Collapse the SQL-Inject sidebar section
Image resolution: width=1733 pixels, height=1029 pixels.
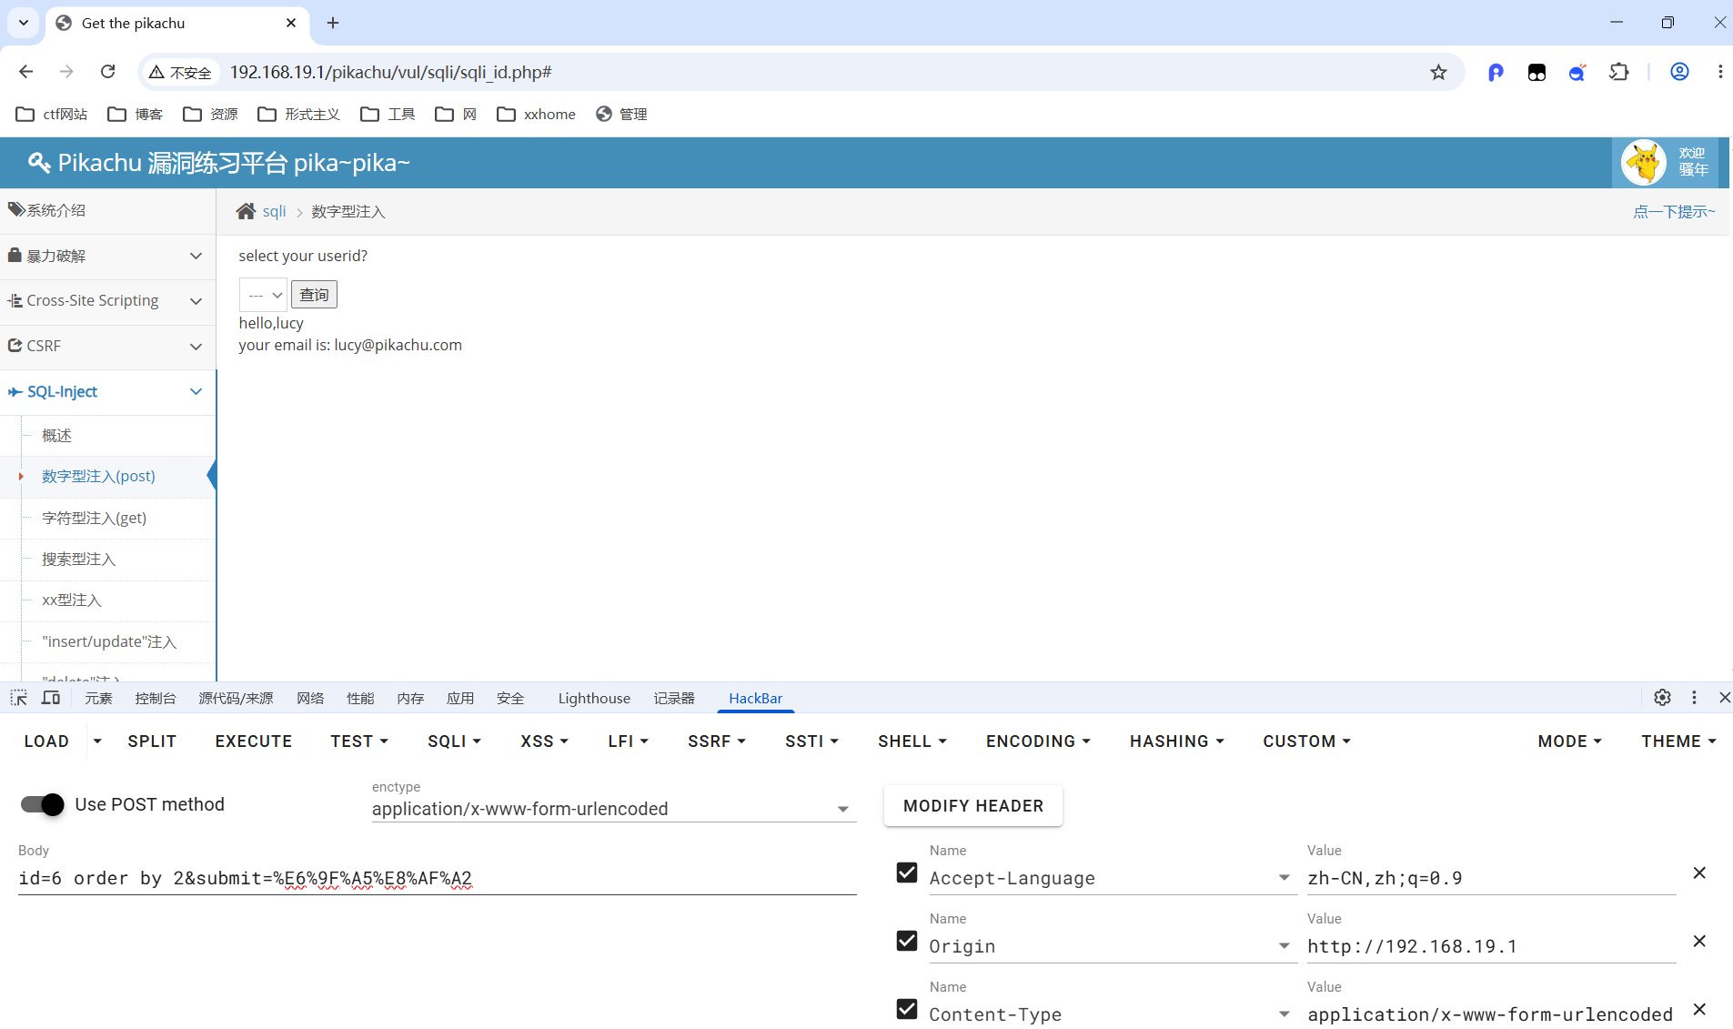[107, 391]
